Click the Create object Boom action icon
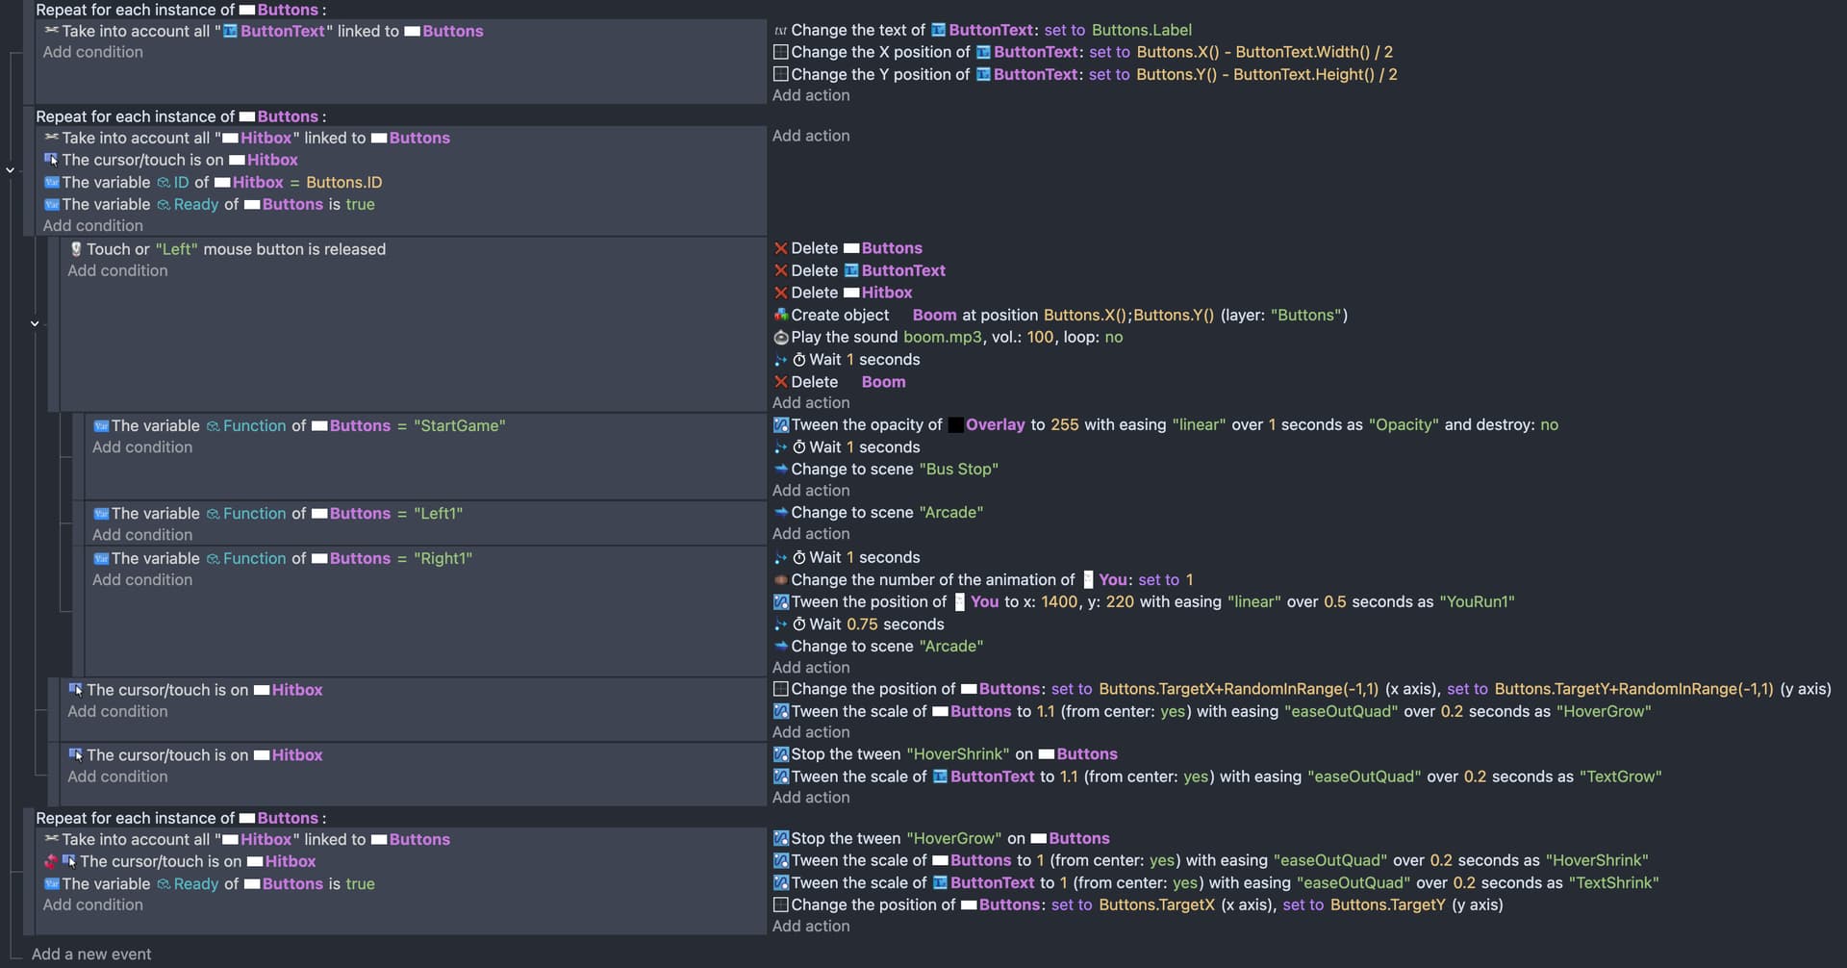 click(780, 315)
